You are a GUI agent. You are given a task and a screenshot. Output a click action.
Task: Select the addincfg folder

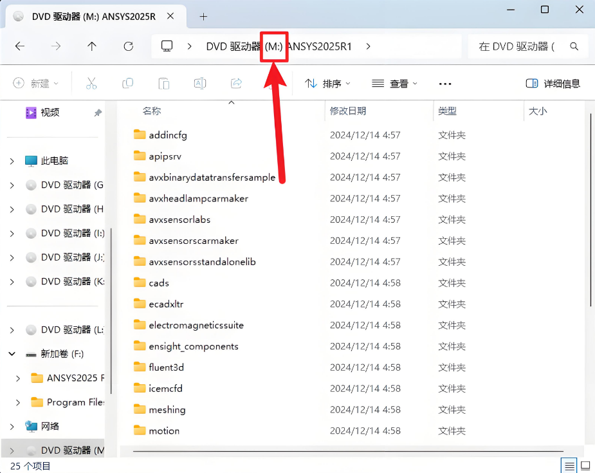(160, 135)
